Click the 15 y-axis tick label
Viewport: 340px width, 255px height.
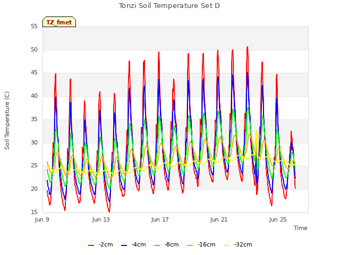click(34, 212)
